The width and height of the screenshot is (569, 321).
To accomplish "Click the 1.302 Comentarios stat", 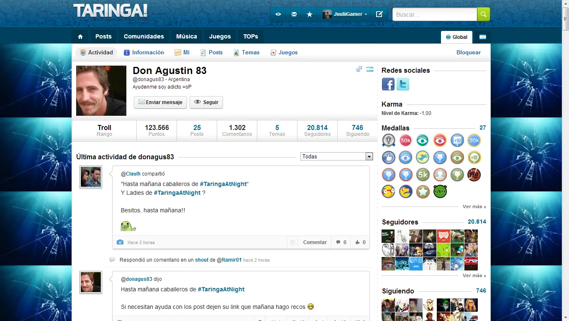I will [x=237, y=130].
